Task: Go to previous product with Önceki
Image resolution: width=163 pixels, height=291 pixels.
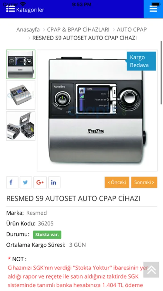Action: point(117,182)
